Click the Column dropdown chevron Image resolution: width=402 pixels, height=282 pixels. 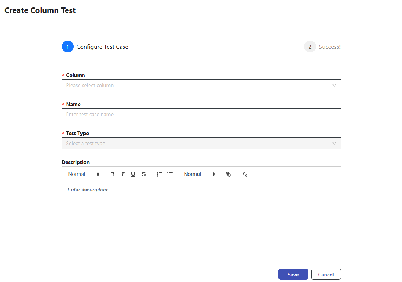[334, 85]
